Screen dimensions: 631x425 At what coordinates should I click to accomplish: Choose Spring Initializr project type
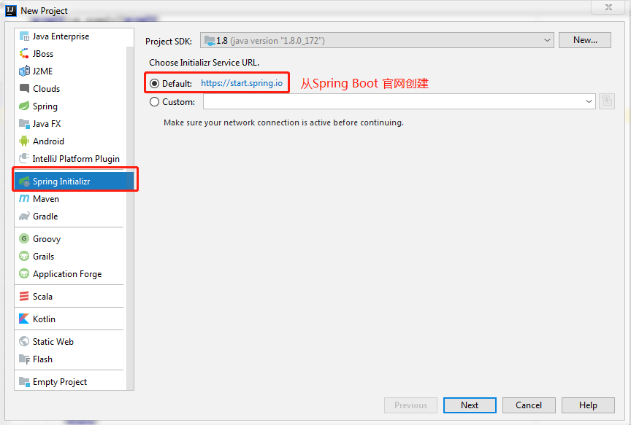pyautogui.click(x=74, y=182)
